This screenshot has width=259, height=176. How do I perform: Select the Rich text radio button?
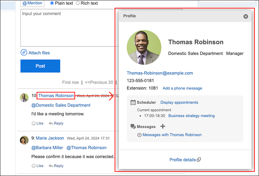pos(78,3)
